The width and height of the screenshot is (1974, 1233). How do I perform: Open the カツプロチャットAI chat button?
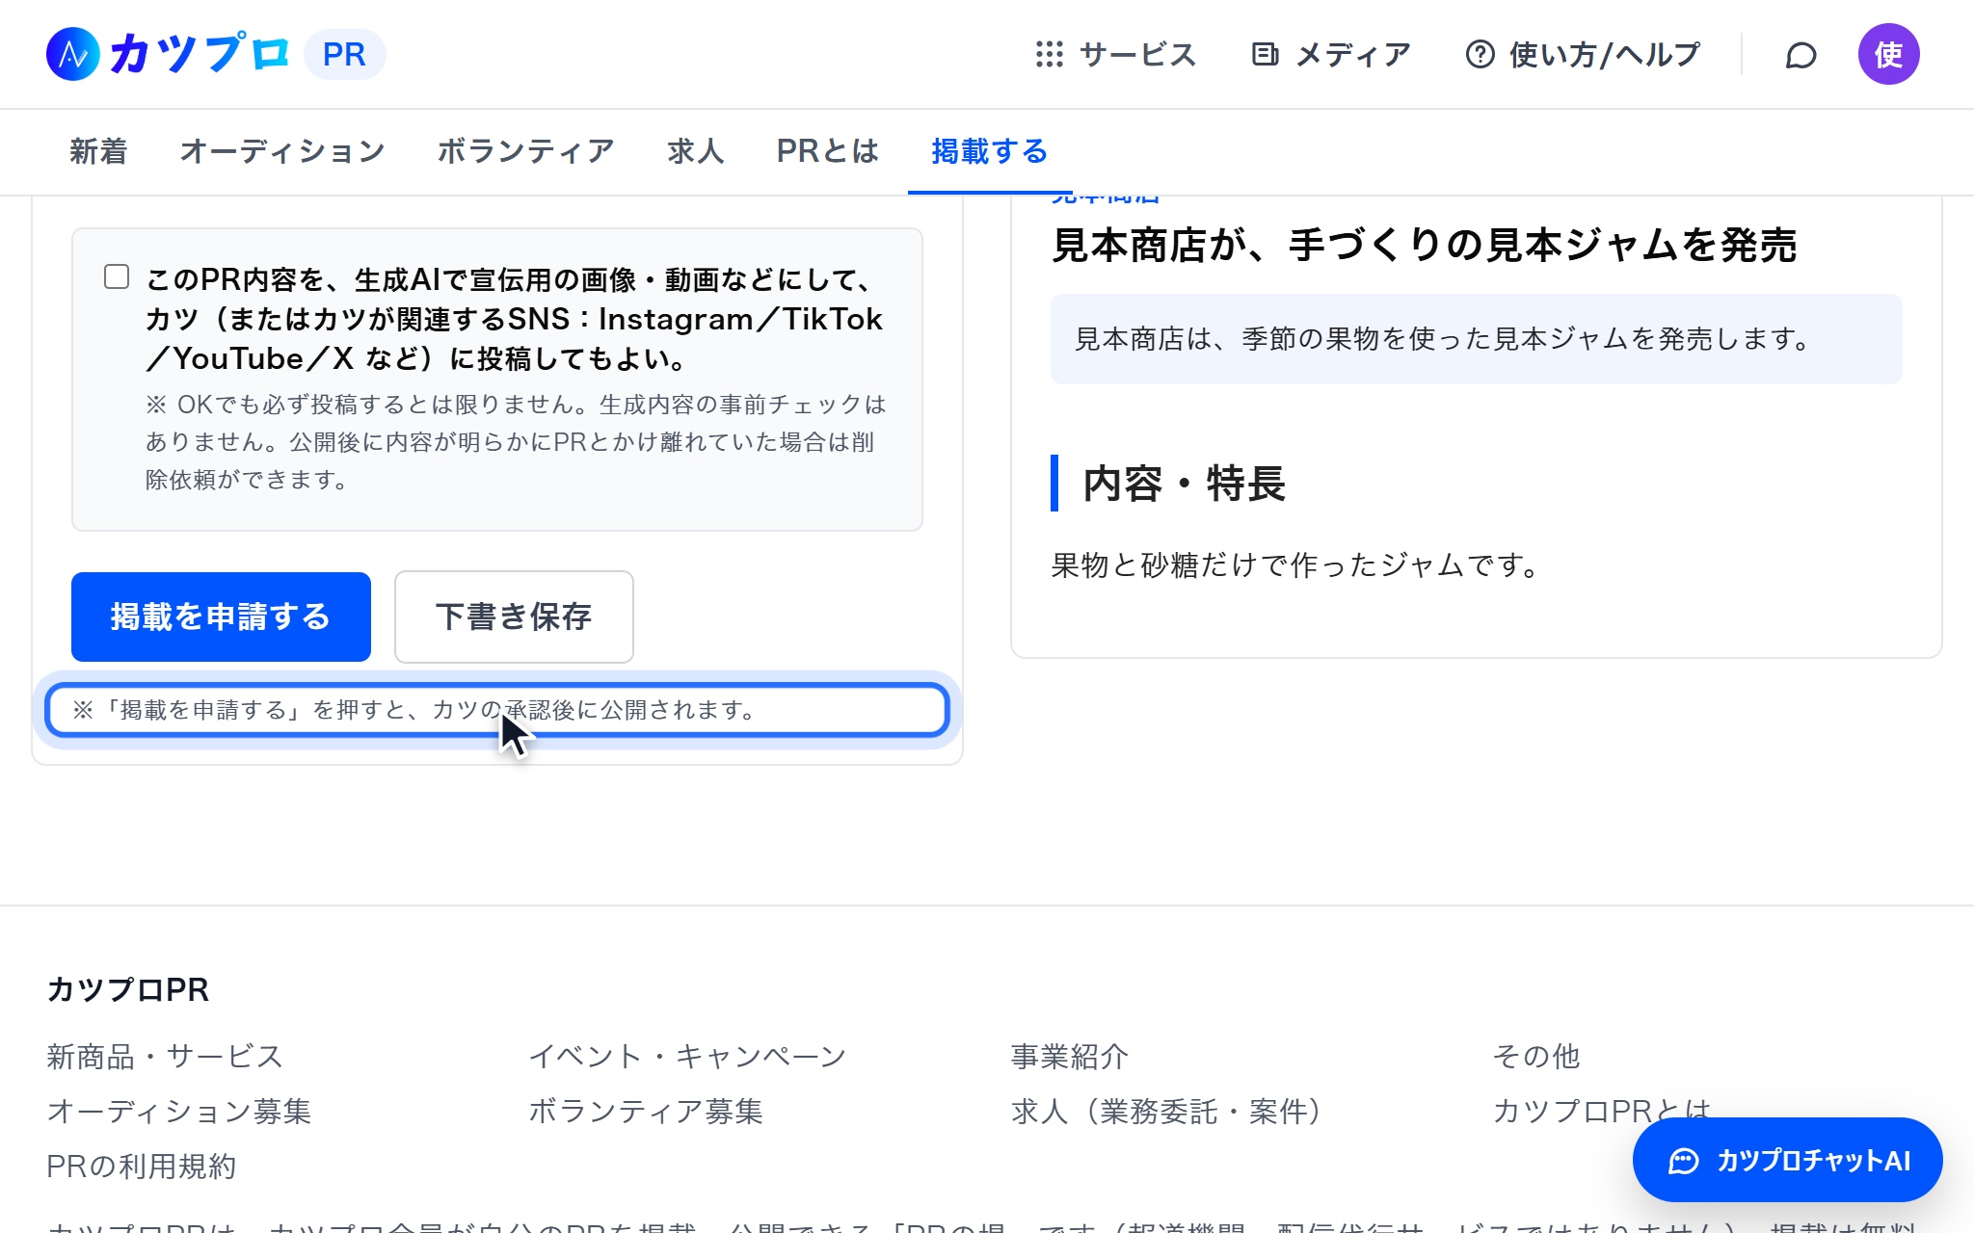click(1787, 1160)
